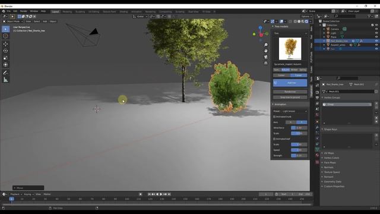Click the navigation gizmo blue Z axis
This screenshot has width=380, height=214.
(260, 28)
